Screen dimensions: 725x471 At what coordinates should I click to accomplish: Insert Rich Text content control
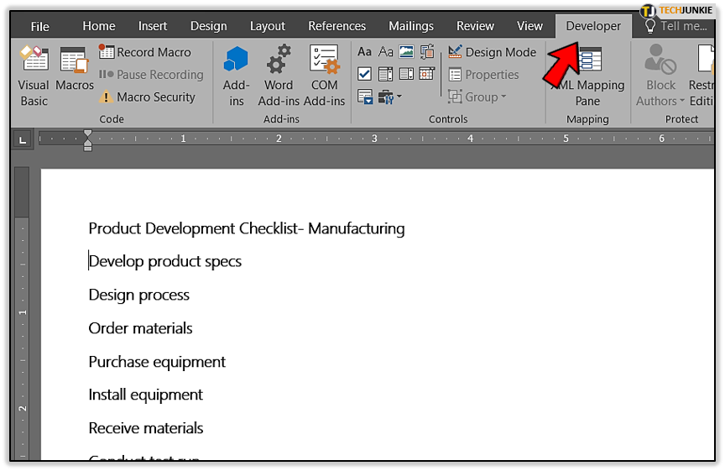pyautogui.click(x=364, y=51)
